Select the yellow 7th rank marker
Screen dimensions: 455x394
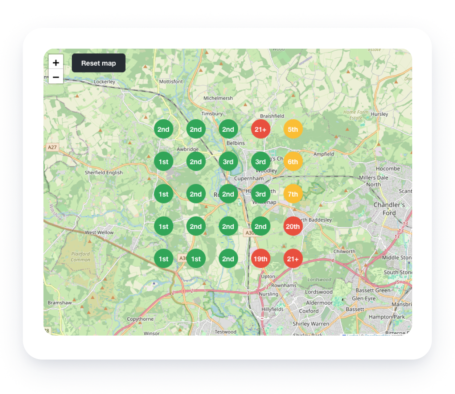click(x=293, y=194)
